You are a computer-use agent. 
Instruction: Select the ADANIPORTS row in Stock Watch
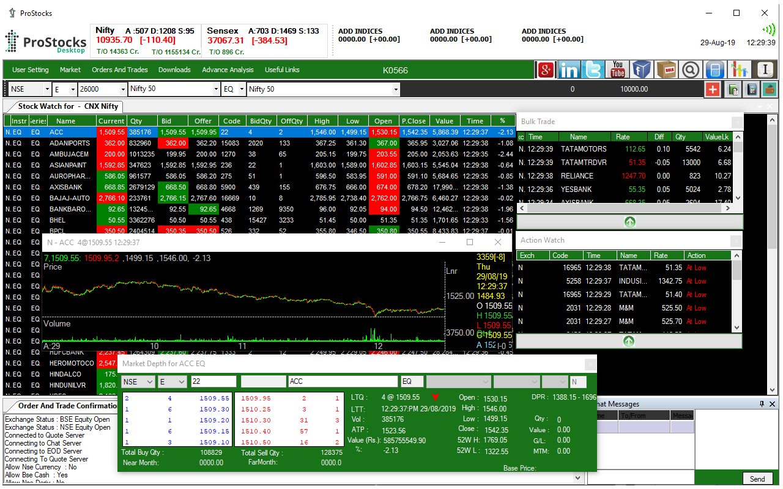click(x=260, y=143)
